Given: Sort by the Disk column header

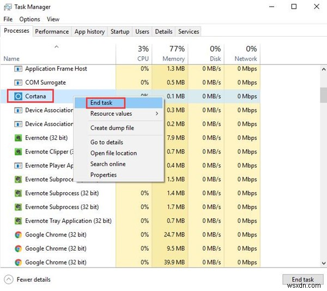Looking at the screenshot, I should [206, 53].
